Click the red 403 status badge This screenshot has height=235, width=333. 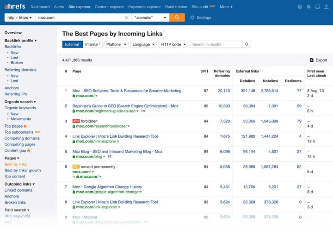pyautogui.click(x=76, y=121)
